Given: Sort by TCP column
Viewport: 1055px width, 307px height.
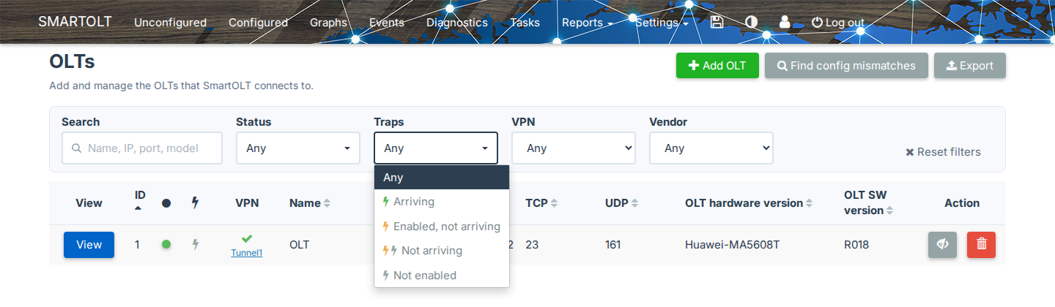Looking at the screenshot, I should (541, 203).
